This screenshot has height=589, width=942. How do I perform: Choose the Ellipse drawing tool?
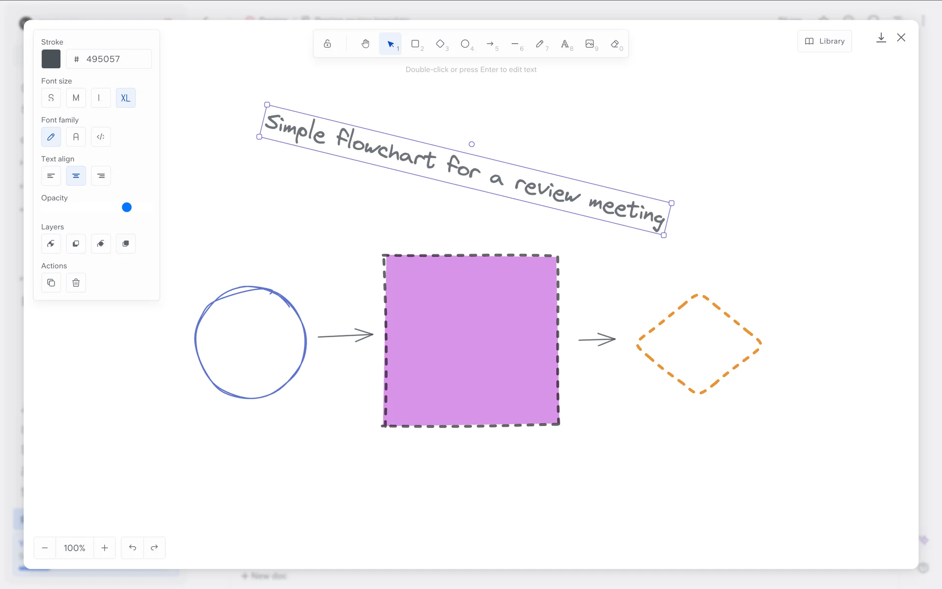[x=465, y=44]
